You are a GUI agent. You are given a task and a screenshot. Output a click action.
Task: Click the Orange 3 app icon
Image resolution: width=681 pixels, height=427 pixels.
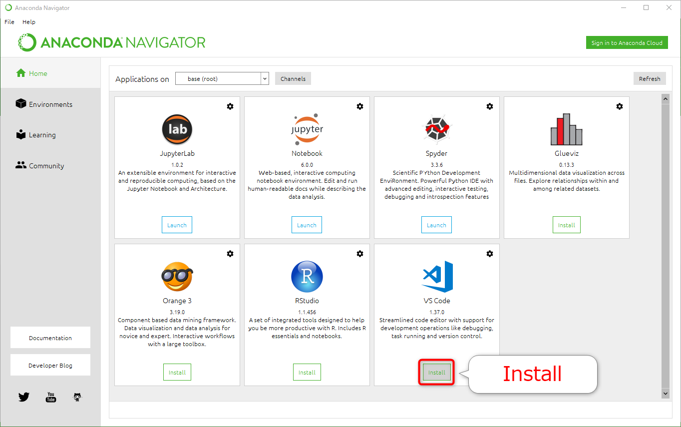coord(177,277)
